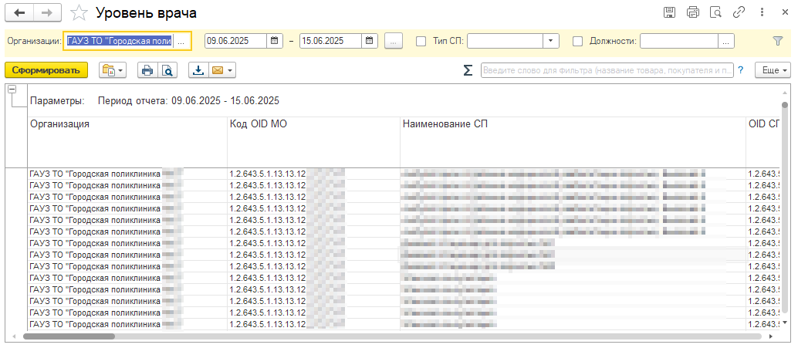The image size is (798, 348).
Task: Open the report variants dropdown button
Action: (113, 70)
